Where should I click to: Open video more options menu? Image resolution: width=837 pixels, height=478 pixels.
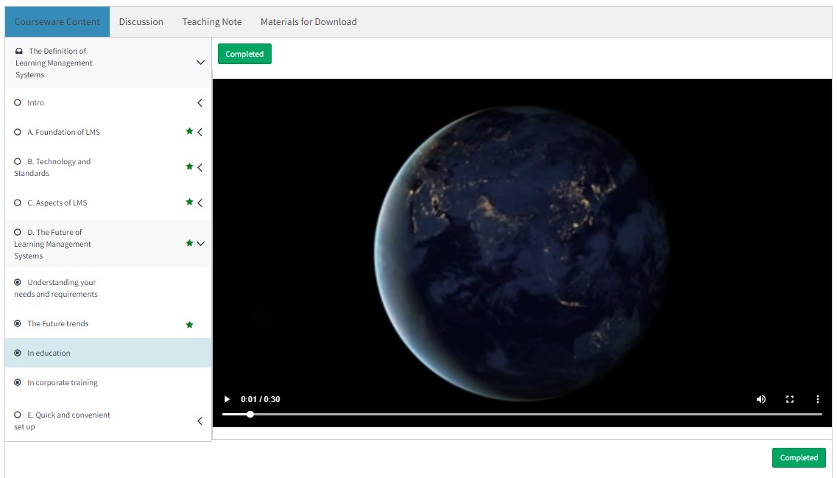(x=817, y=399)
